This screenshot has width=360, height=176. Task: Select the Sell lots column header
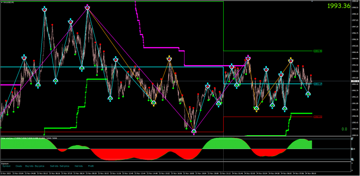(54, 166)
